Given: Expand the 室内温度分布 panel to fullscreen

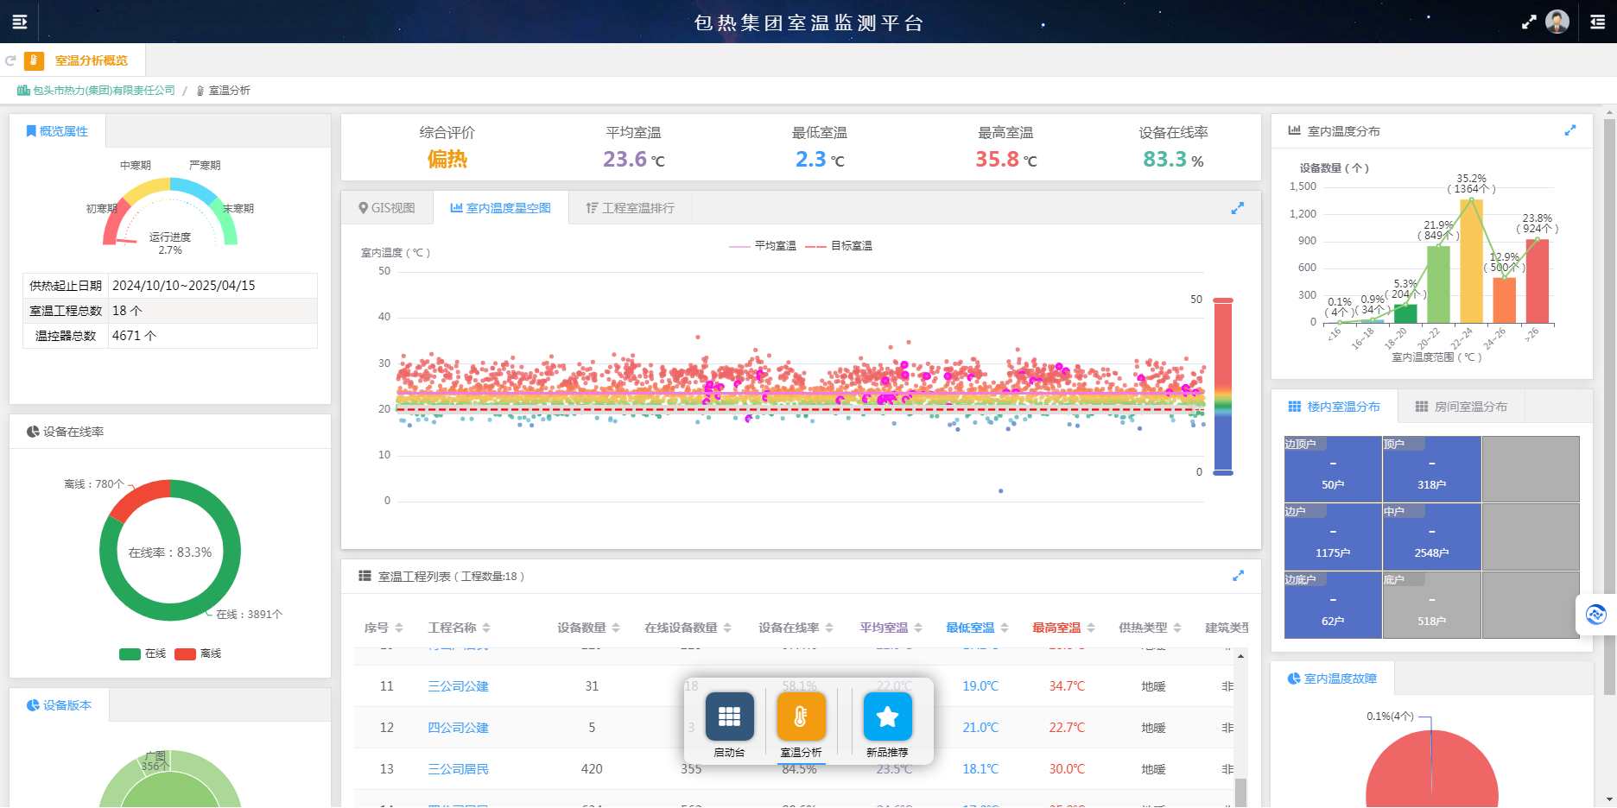Looking at the screenshot, I should [1571, 130].
